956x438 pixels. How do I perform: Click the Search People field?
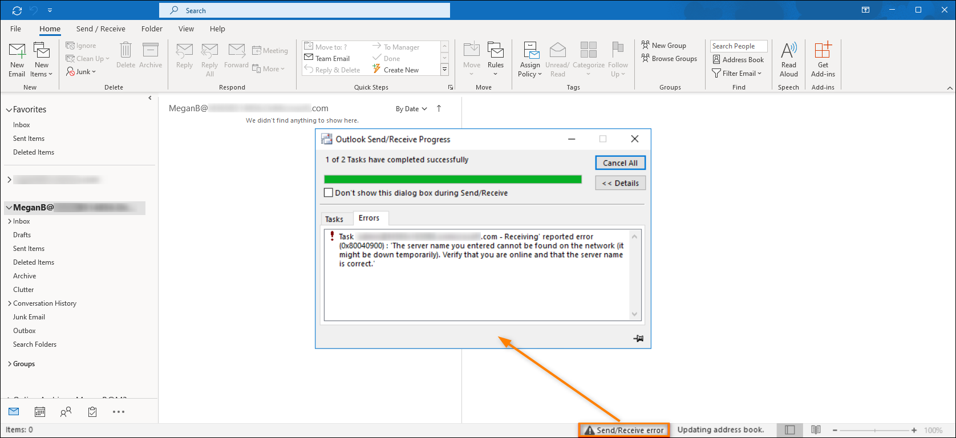click(739, 46)
